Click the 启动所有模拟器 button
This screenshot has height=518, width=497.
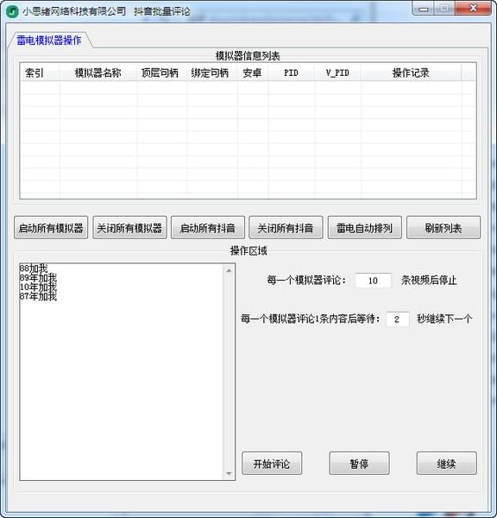51,228
